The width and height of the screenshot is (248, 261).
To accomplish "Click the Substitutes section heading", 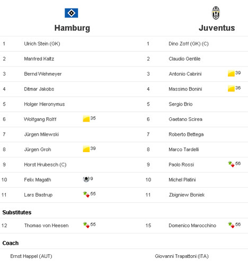I will (x=17, y=212).
